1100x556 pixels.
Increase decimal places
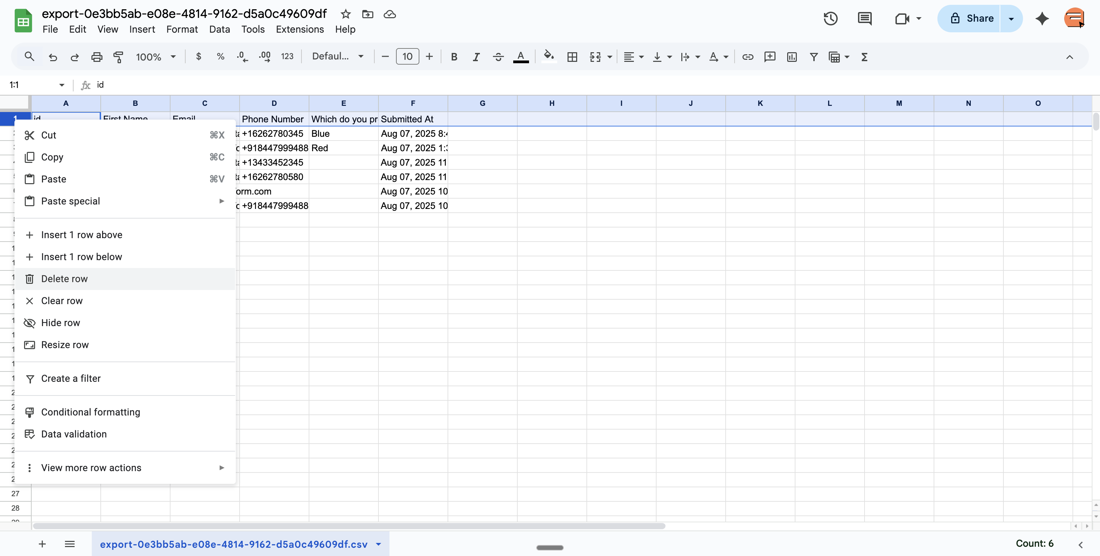(265, 56)
